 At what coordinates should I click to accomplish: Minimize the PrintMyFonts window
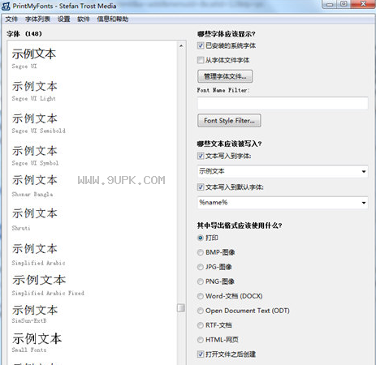point(330,4)
